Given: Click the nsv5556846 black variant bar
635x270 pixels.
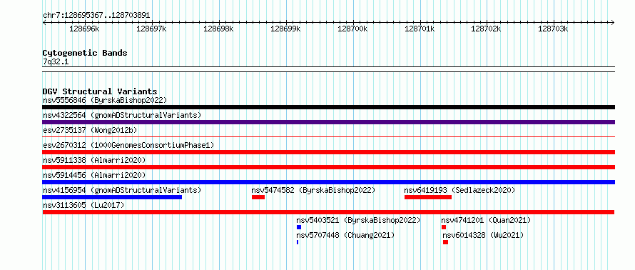Looking at the screenshot, I should pos(328,107).
